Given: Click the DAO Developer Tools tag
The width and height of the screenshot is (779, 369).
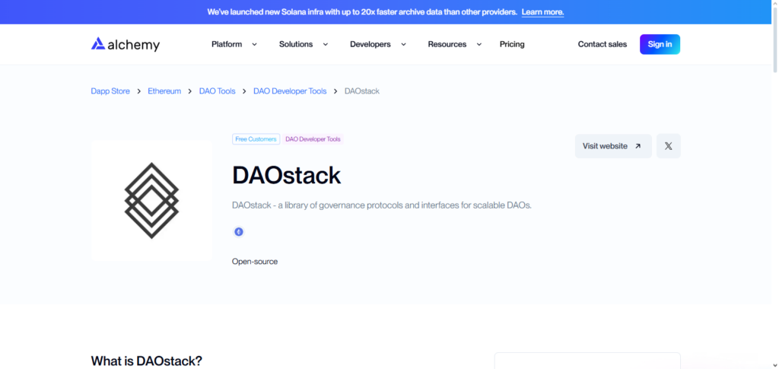Looking at the screenshot, I should [313, 139].
